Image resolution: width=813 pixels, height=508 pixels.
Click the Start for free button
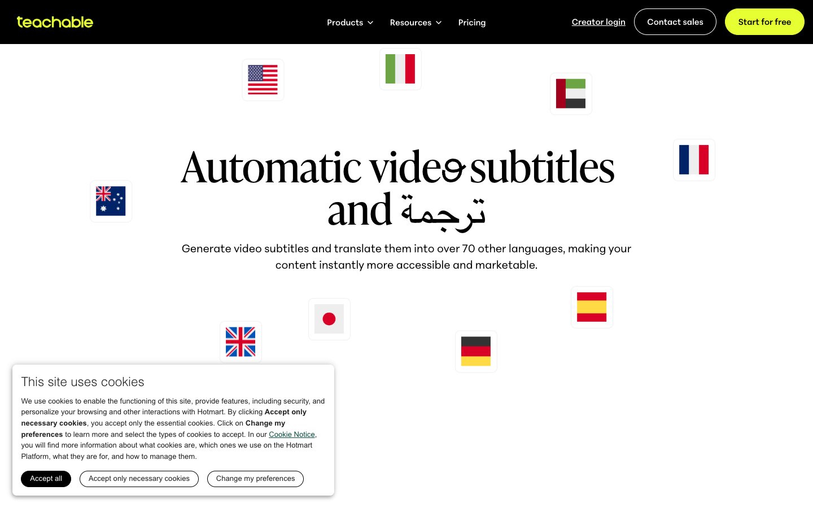(x=764, y=22)
